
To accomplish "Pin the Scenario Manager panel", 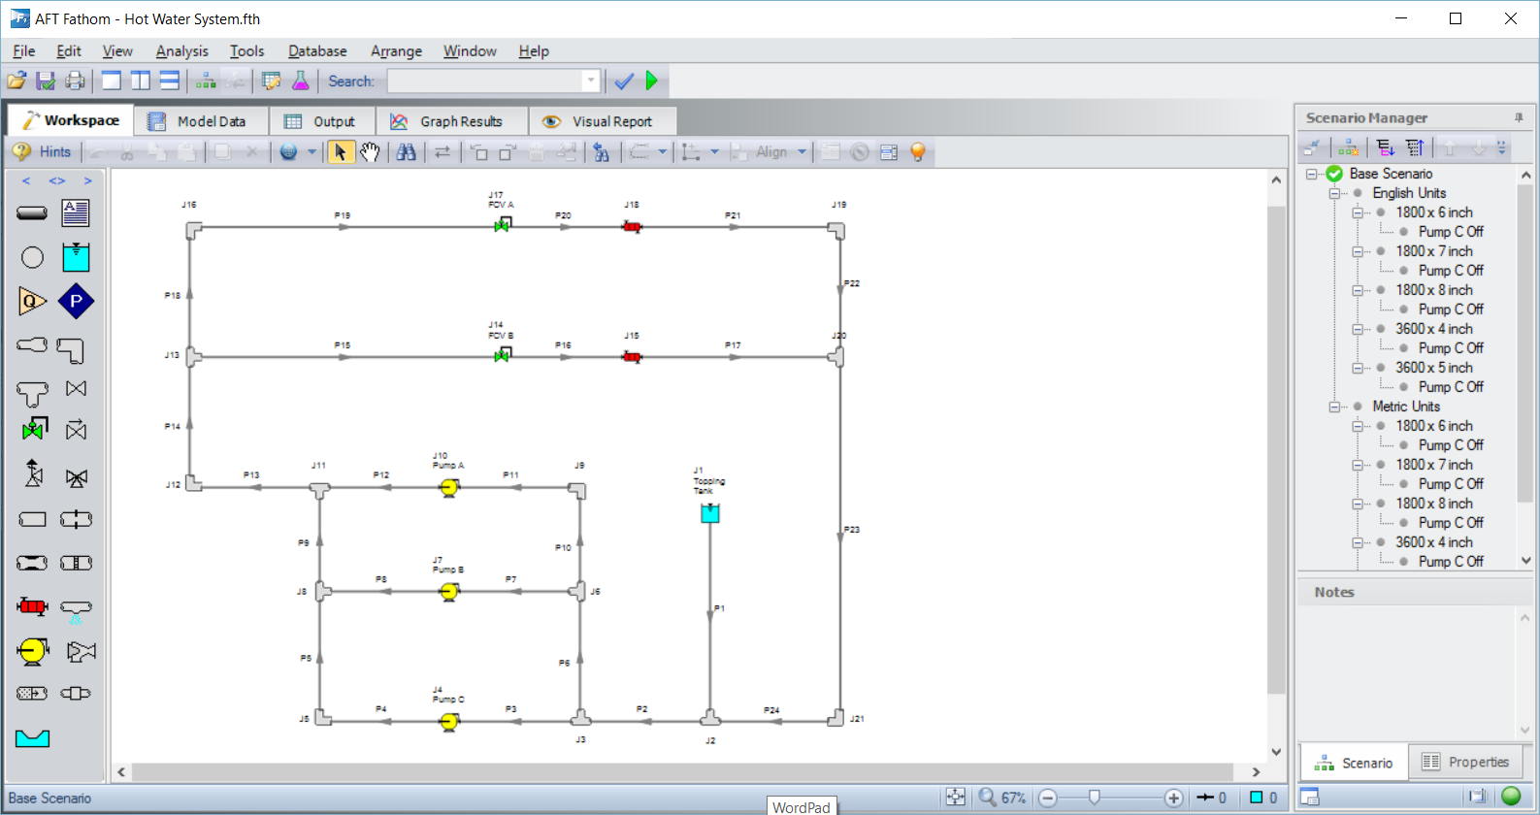I will (x=1519, y=117).
